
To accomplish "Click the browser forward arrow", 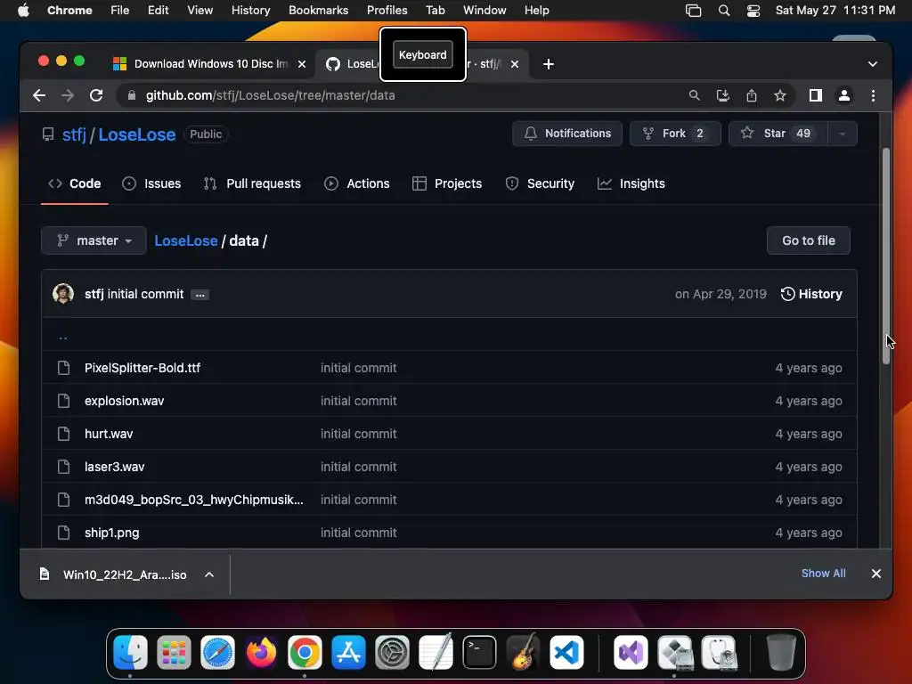I will point(68,95).
